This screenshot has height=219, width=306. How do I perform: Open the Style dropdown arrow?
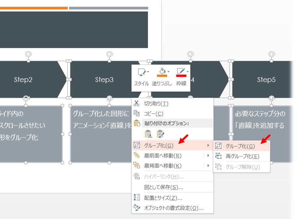click(148, 72)
